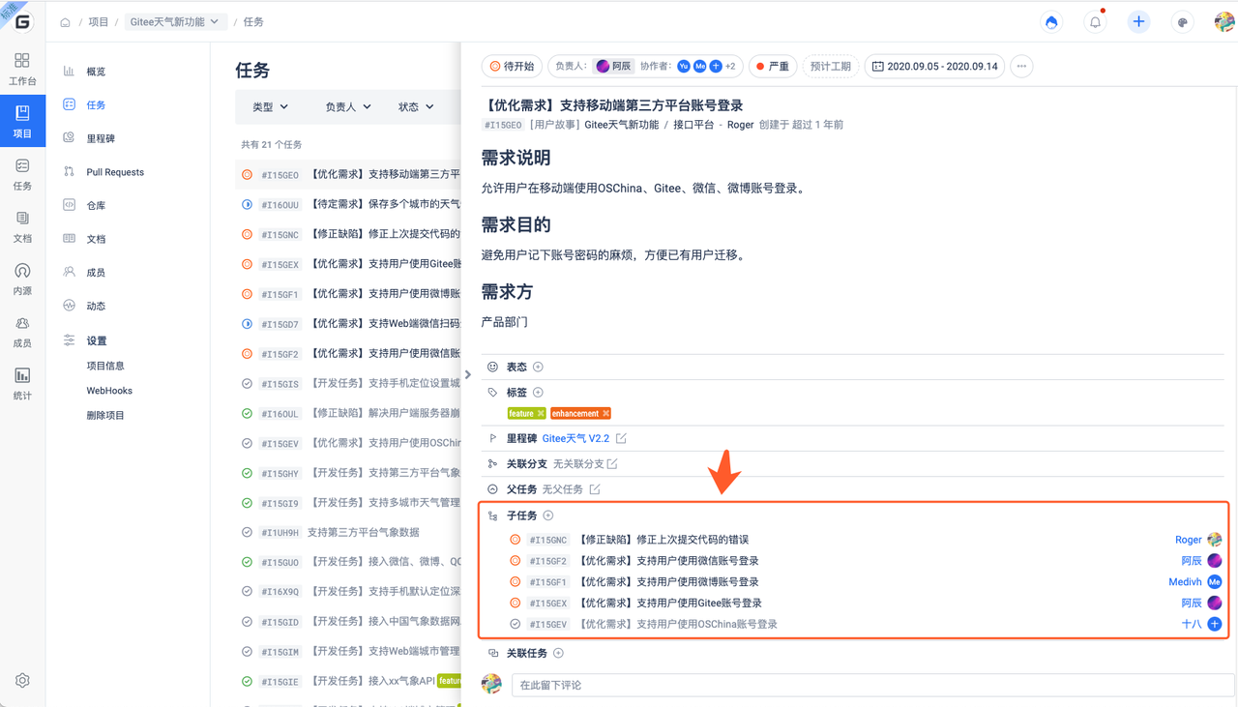Toggle status circle of #I1UH9H task

pos(247,532)
